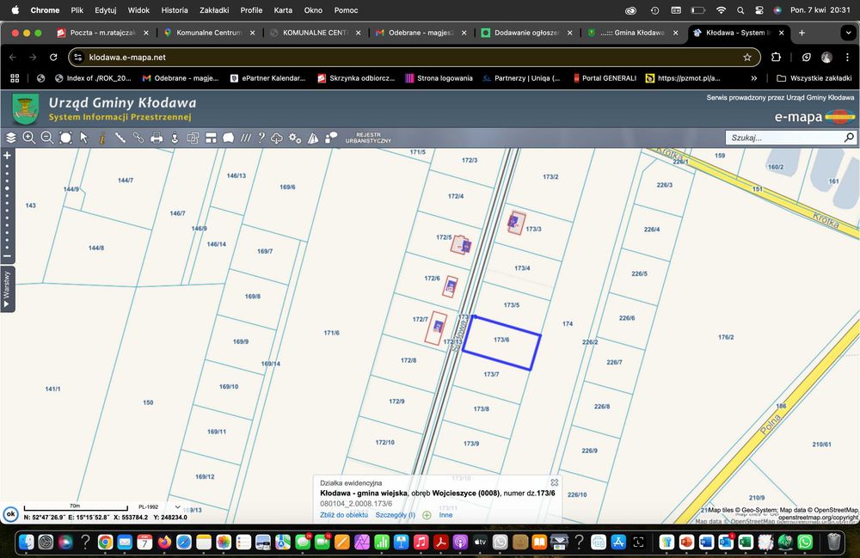The image size is (860, 558).
Task: Open Rejestr Urbanistyczny
Action: point(368,138)
